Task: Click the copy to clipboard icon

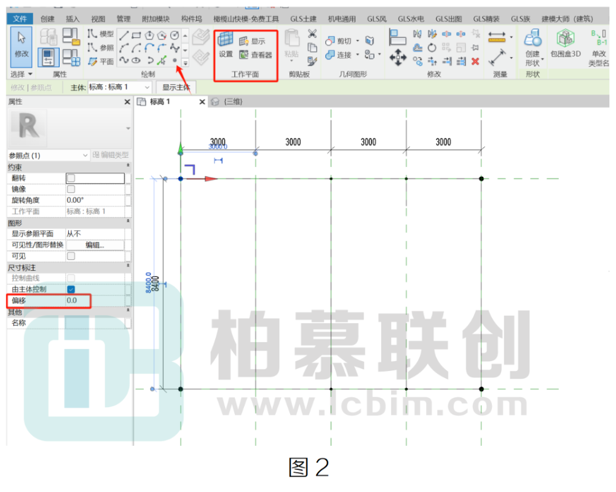Action: [x=312, y=47]
